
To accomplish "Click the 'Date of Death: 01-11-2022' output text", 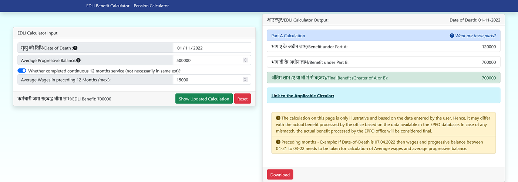I will (x=475, y=20).
